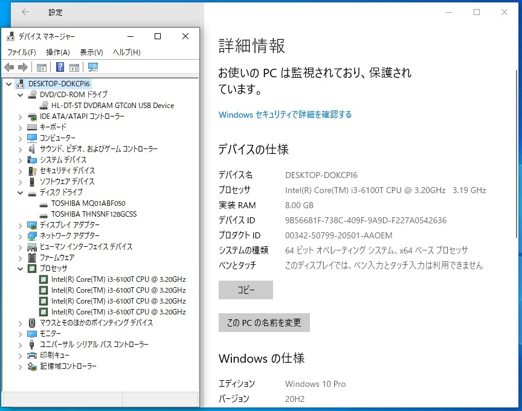The height and width of the screenshot is (411, 522).
Task: Open the ファイル(F) menu
Action: [x=22, y=53]
